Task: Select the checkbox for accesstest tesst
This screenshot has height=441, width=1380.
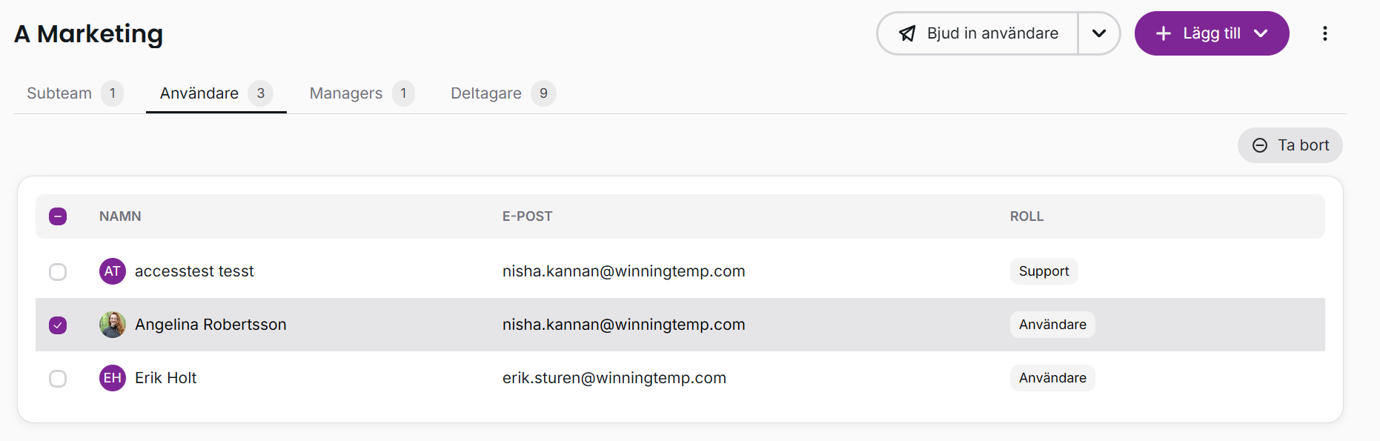Action: pos(58,272)
